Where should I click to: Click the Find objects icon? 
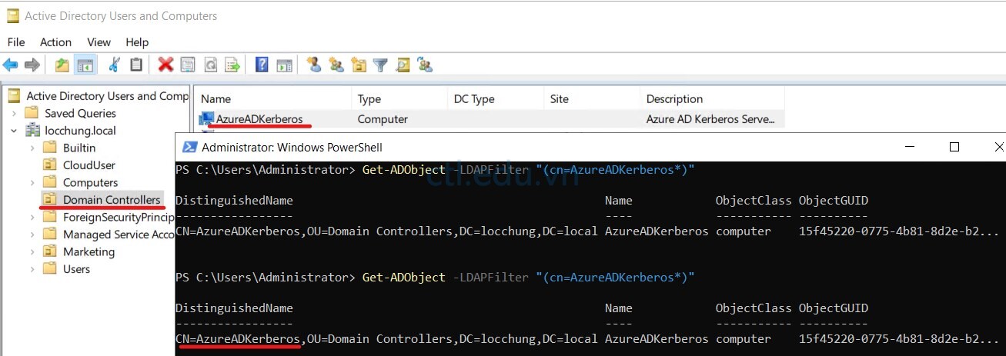(x=403, y=65)
